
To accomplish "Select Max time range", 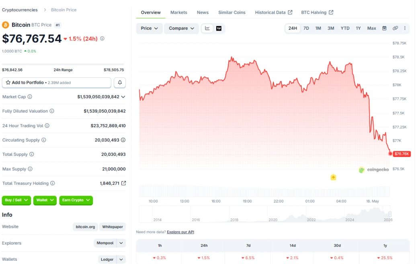I will [x=371, y=28].
